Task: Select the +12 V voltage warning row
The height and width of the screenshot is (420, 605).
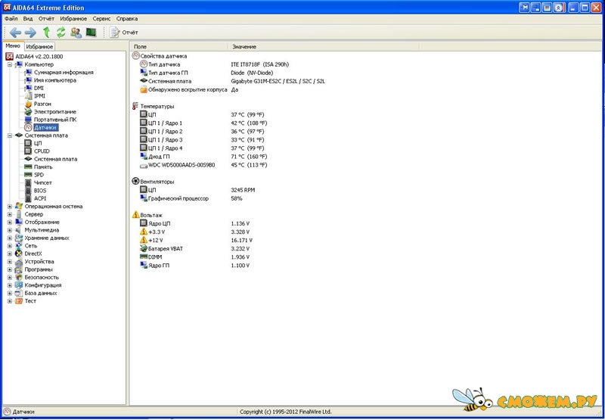Action: coord(196,240)
